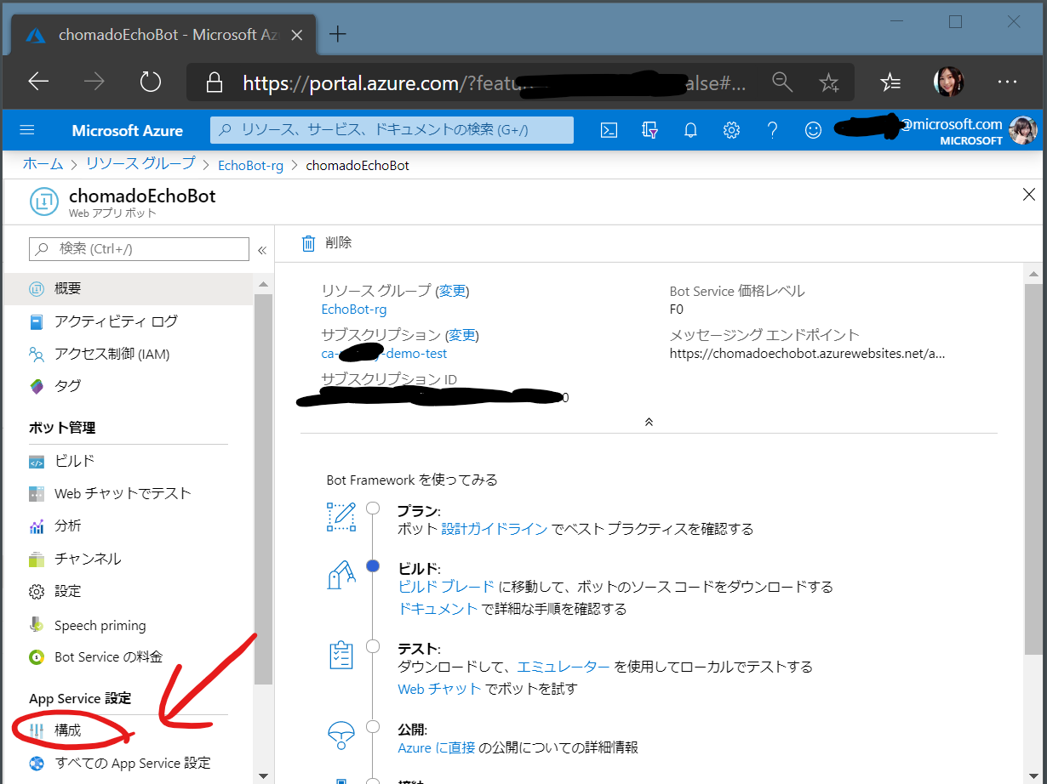Open Azure に直接 link

(x=436, y=748)
